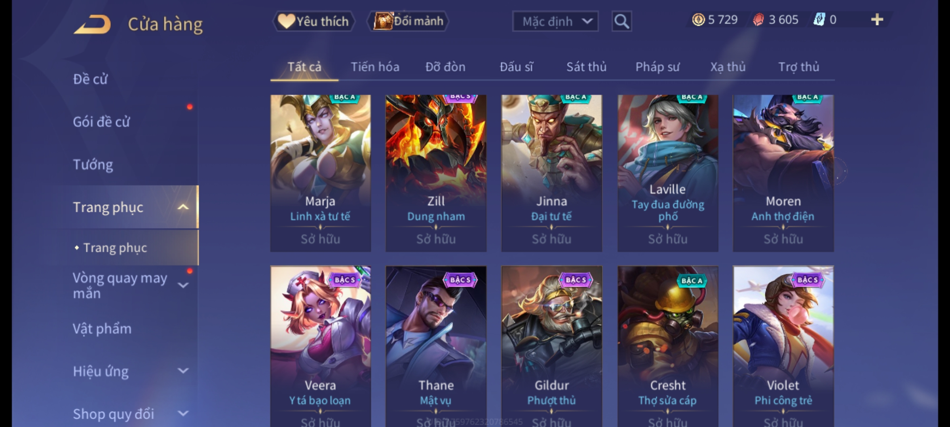
Task: Expand Vòng quay may mắn section
Action: [x=183, y=285]
